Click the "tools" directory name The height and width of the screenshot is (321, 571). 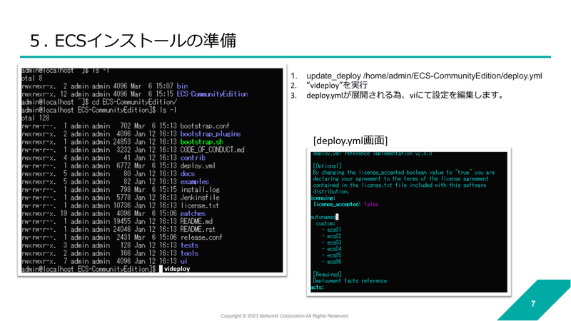point(189,254)
